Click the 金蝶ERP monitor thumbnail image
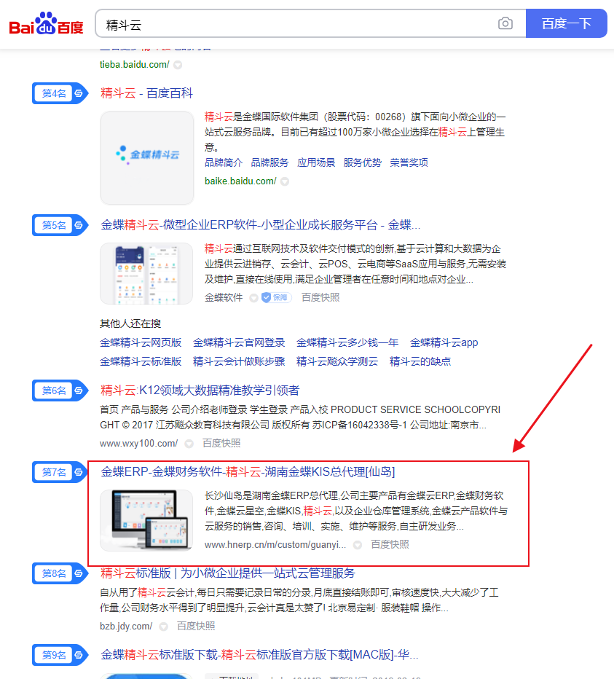This screenshot has height=679, width=614. (146, 520)
